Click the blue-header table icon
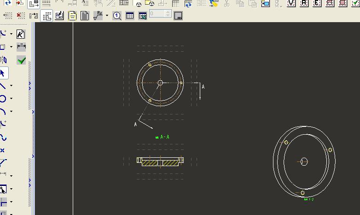 click(130, 16)
